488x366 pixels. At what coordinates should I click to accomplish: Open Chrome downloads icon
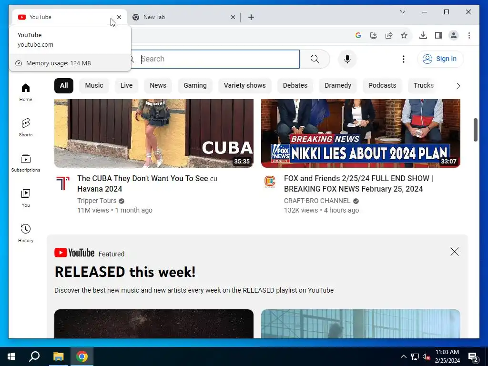coord(423,35)
